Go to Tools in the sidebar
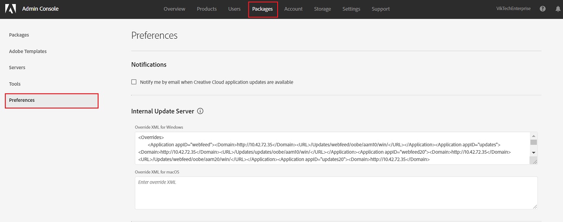Image resolution: width=563 pixels, height=222 pixels. point(15,84)
